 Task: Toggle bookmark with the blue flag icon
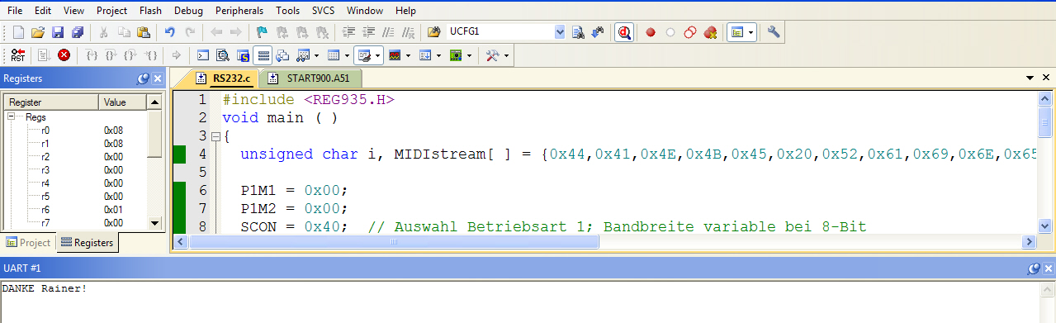(x=262, y=32)
